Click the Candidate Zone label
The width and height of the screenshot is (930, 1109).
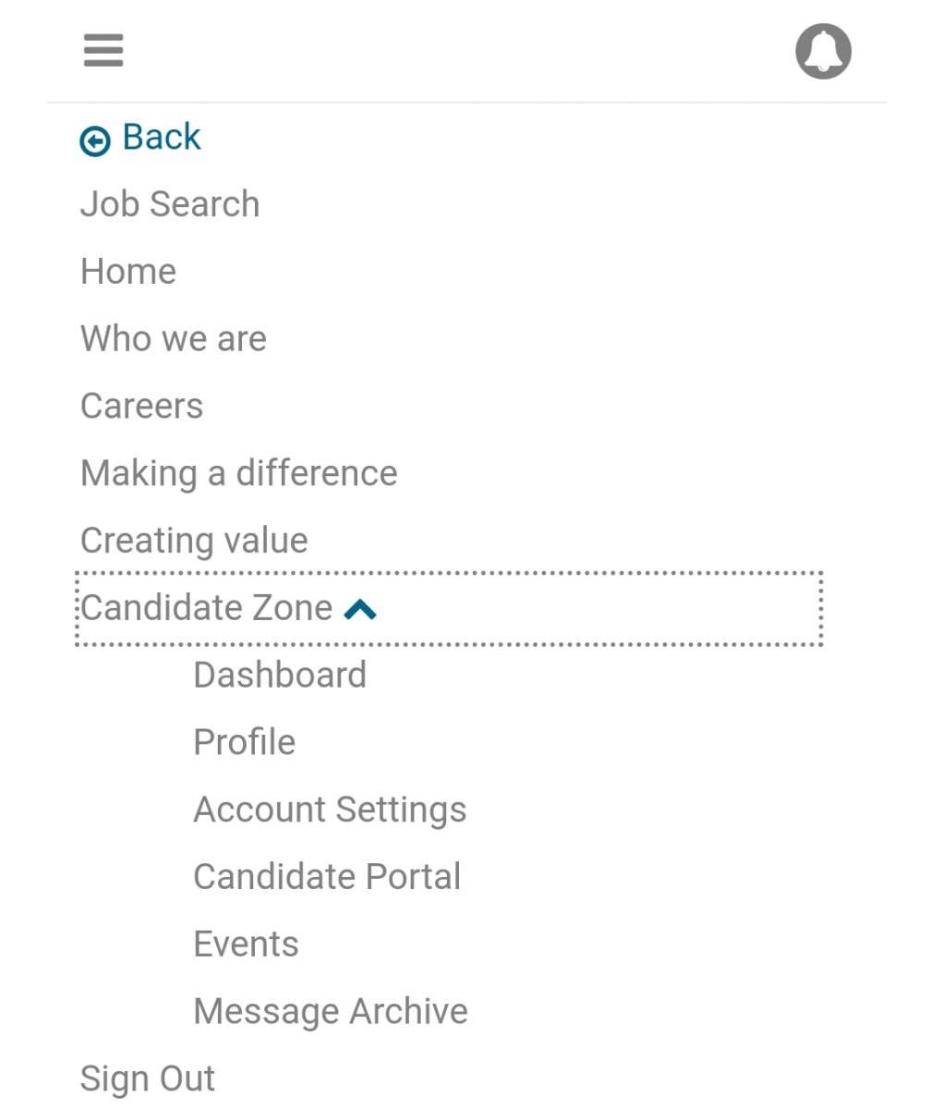(207, 608)
